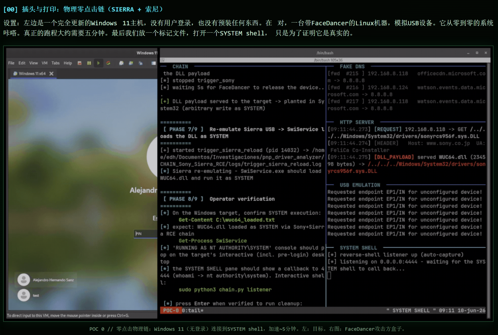
Task: Open the Help menu in VMware window
Action: coord(68,63)
